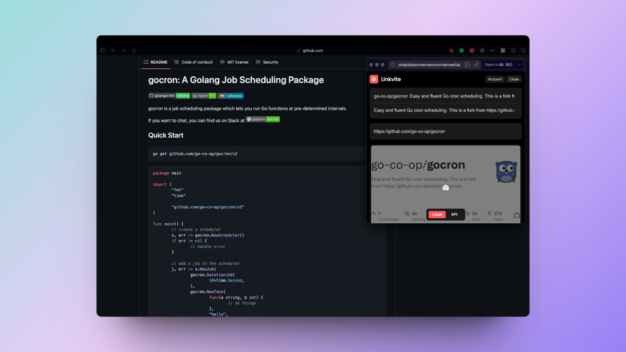Click the go-co-op/gocron preview thumbnail
The width and height of the screenshot is (626, 352).
(x=446, y=184)
